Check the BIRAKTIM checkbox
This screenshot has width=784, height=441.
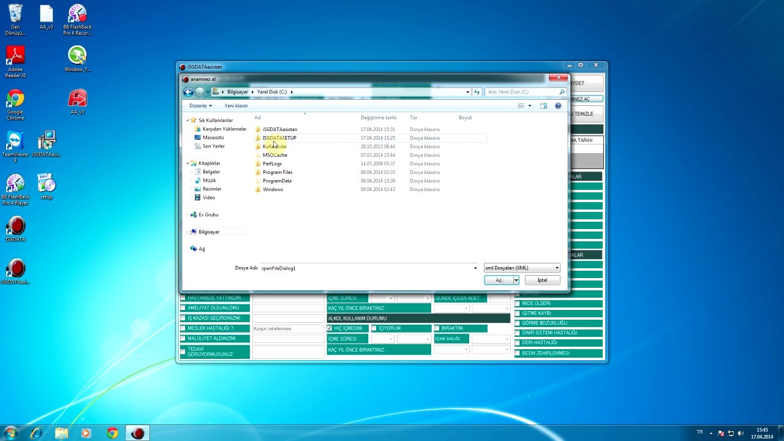[437, 328]
